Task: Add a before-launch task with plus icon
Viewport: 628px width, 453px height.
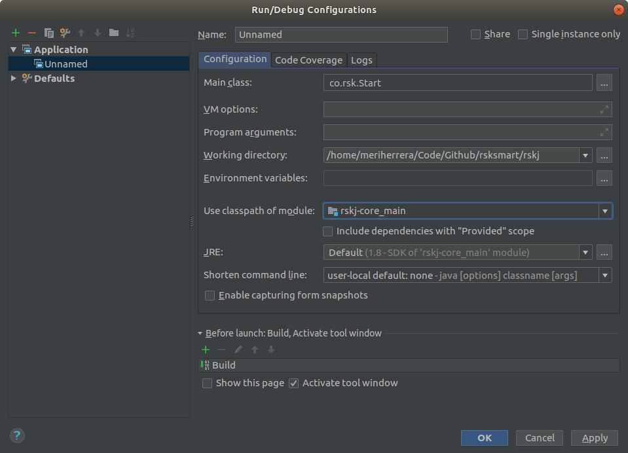Action: (206, 350)
